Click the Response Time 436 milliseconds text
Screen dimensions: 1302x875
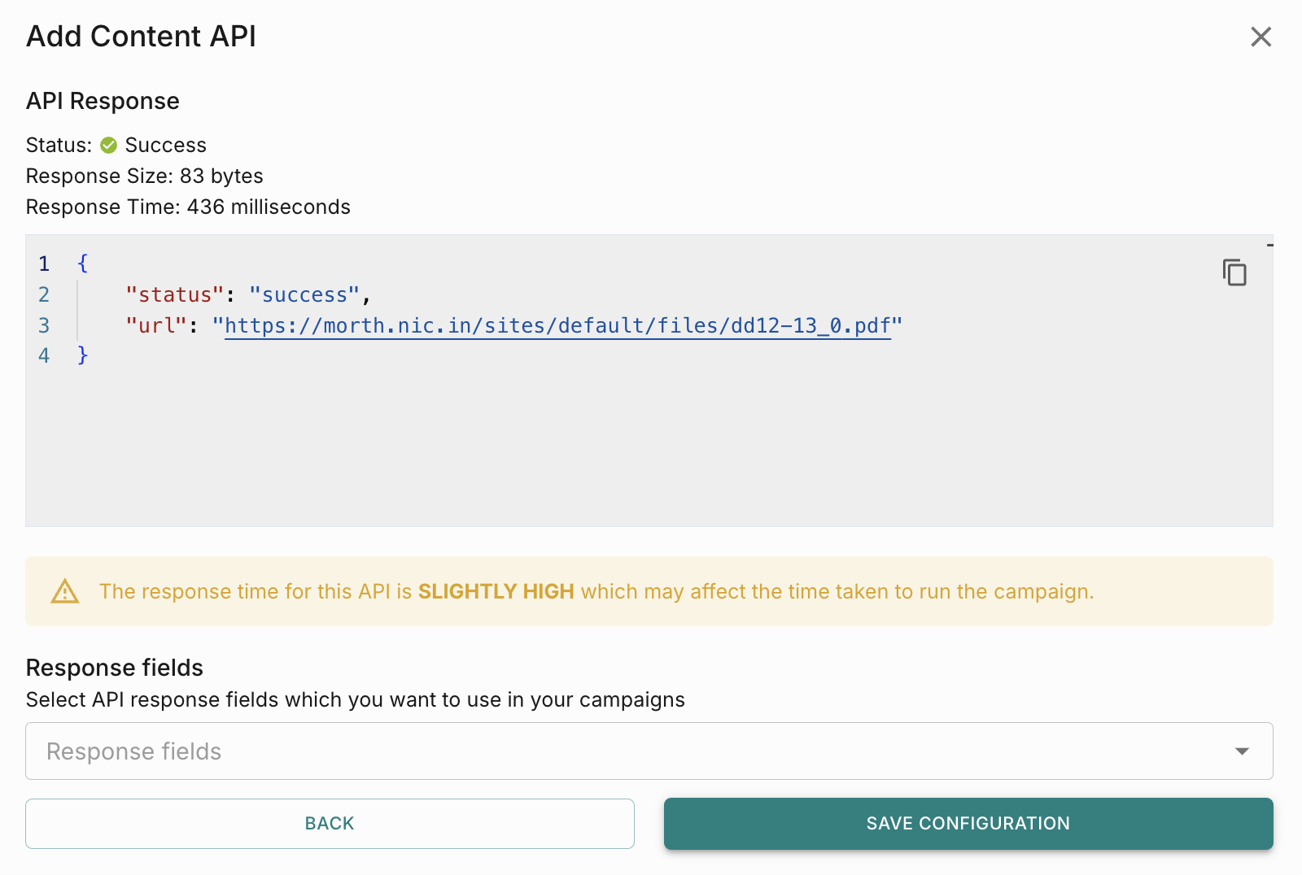click(188, 207)
